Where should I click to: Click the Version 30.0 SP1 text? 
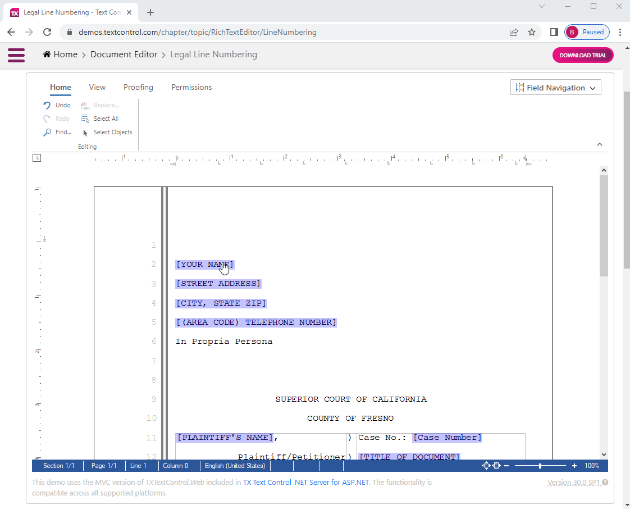point(574,483)
